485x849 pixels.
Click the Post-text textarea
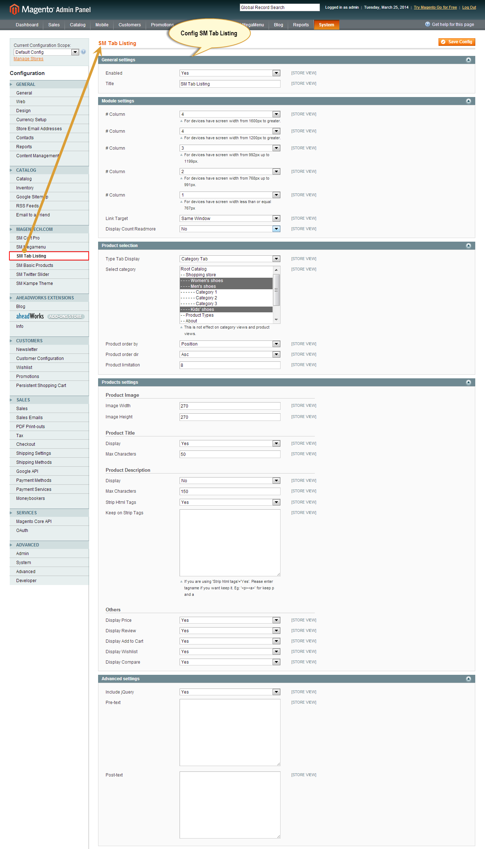(x=230, y=805)
